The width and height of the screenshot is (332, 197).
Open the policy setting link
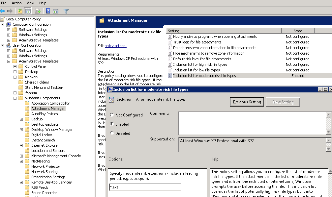115,46
